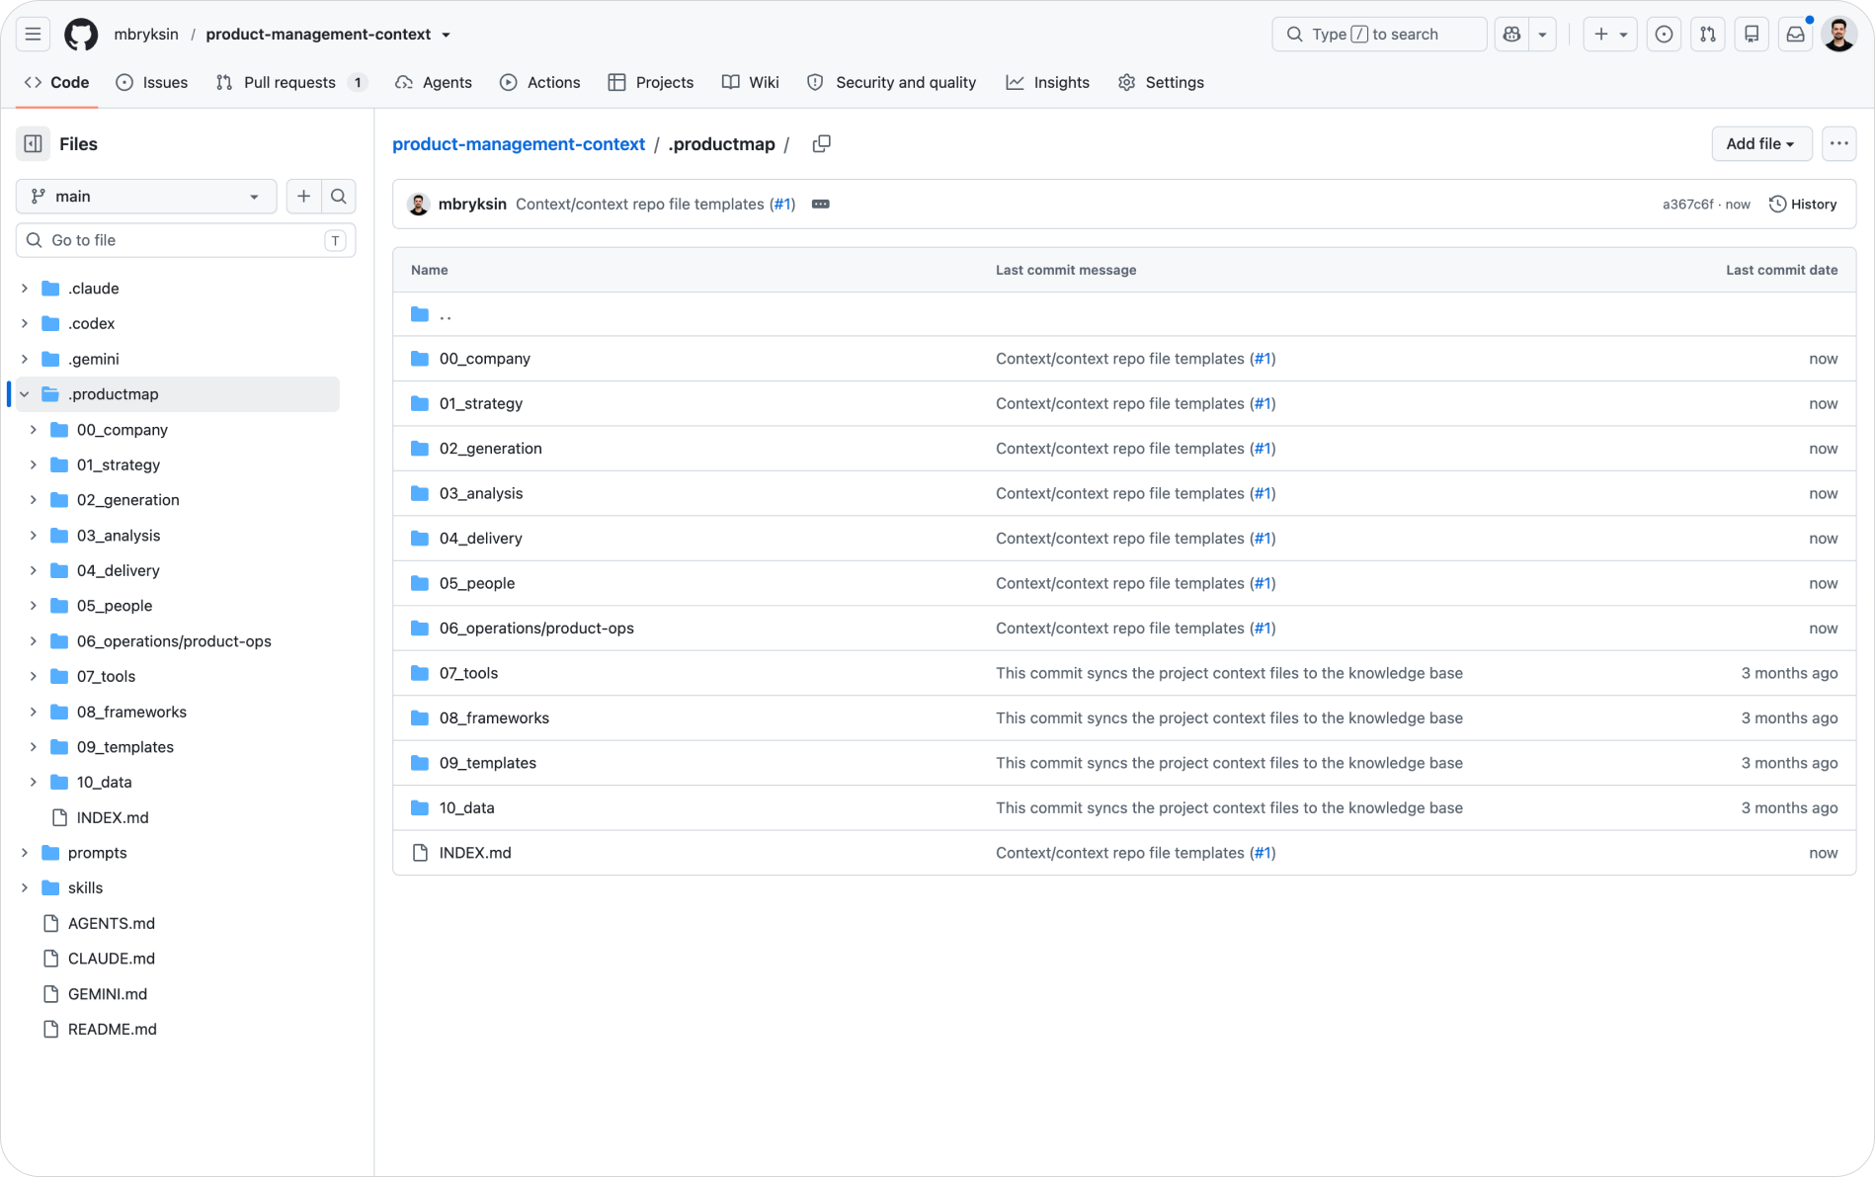Open the Pull requests tab
The image size is (1875, 1177).
point(290,83)
